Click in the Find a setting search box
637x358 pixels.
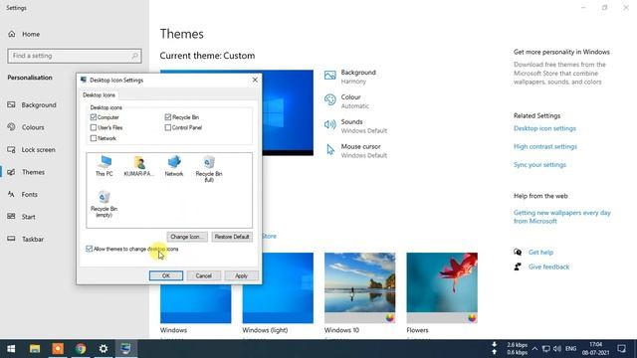[75, 56]
